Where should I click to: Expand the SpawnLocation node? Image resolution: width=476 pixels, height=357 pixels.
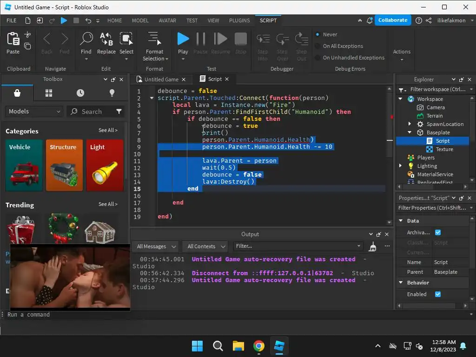point(410,124)
